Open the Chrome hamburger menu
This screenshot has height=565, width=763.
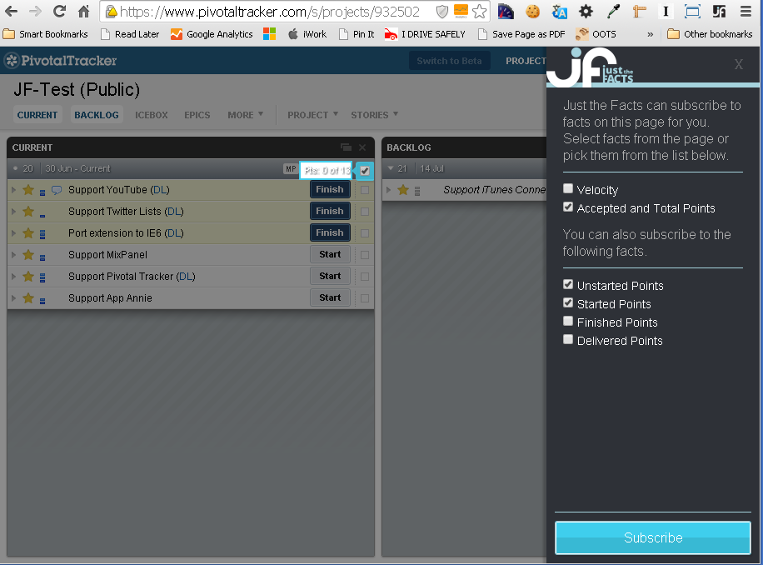point(746,11)
